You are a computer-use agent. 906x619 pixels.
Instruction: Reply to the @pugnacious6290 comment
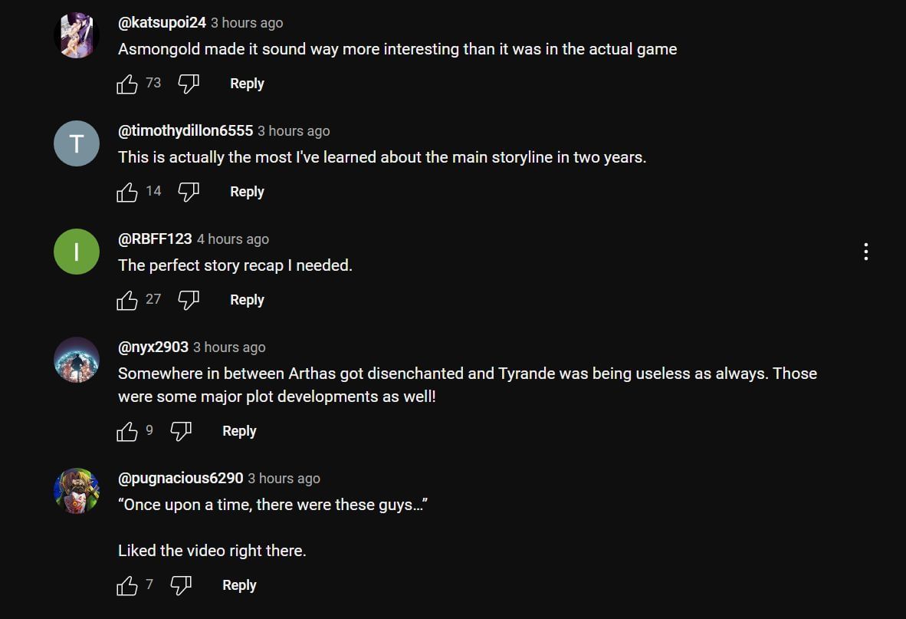pos(239,586)
